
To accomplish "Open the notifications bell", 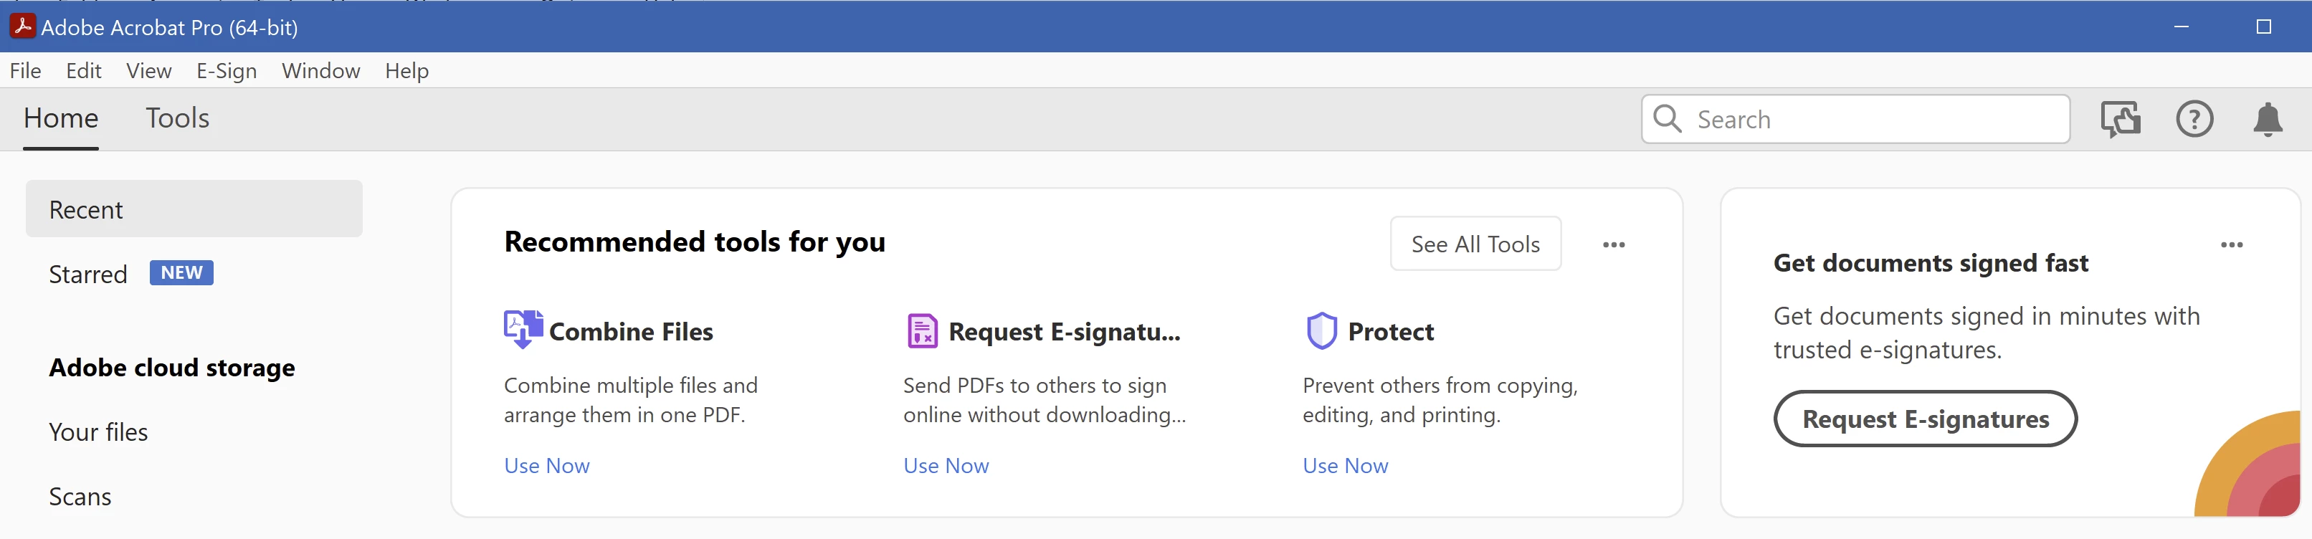I will (x=2267, y=119).
